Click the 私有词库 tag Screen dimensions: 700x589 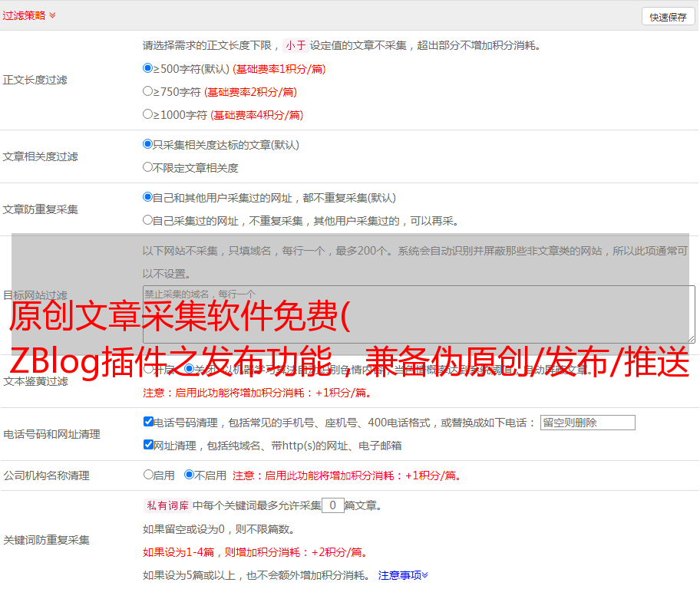click(x=168, y=505)
